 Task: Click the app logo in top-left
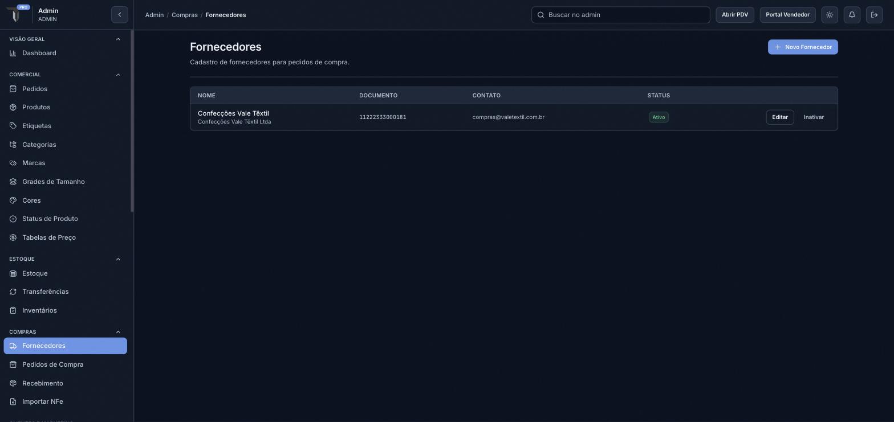pyautogui.click(x=16, y=14)
